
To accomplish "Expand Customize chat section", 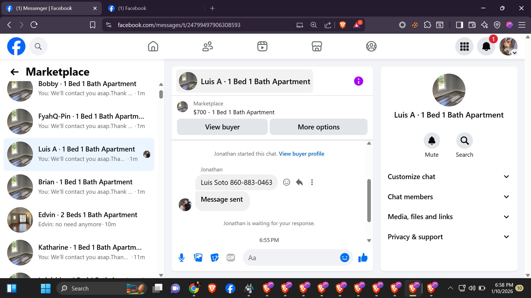I will 449,177.
